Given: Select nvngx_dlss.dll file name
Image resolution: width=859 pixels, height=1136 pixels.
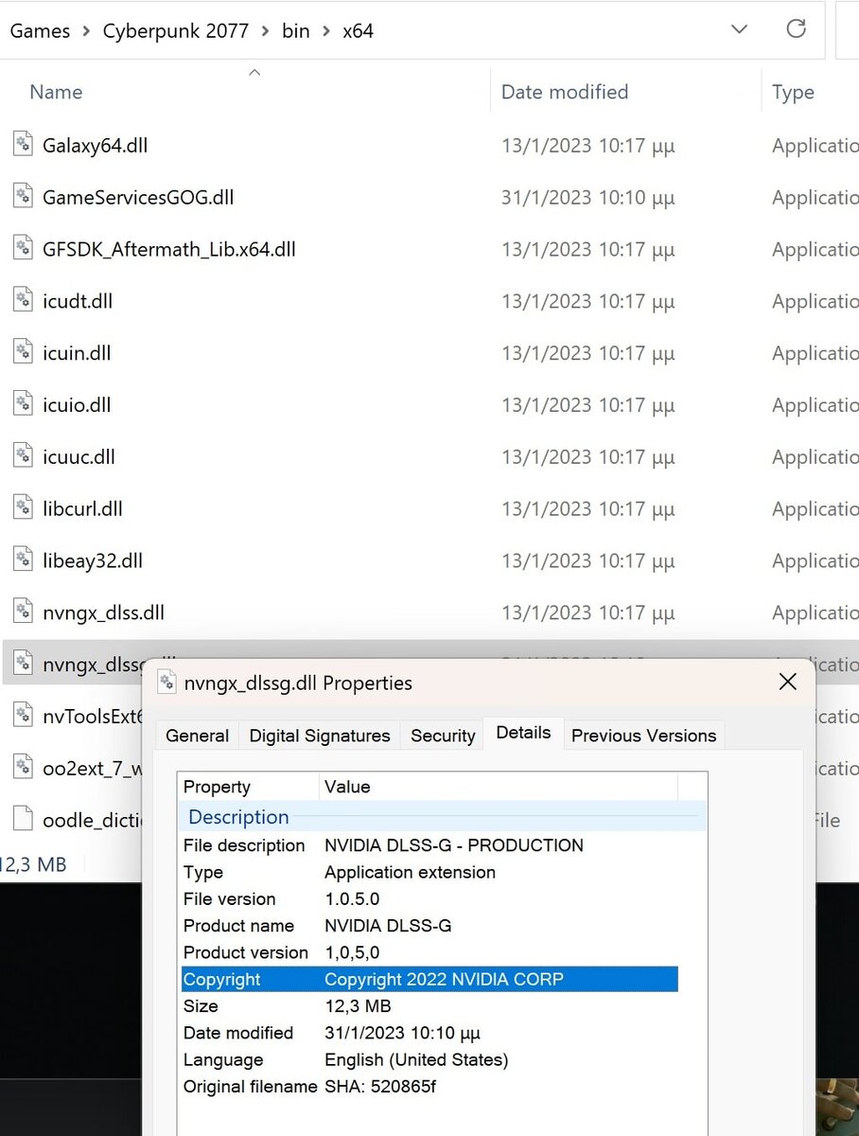Looking at the screenshot, I should click(x=103, y=612).
